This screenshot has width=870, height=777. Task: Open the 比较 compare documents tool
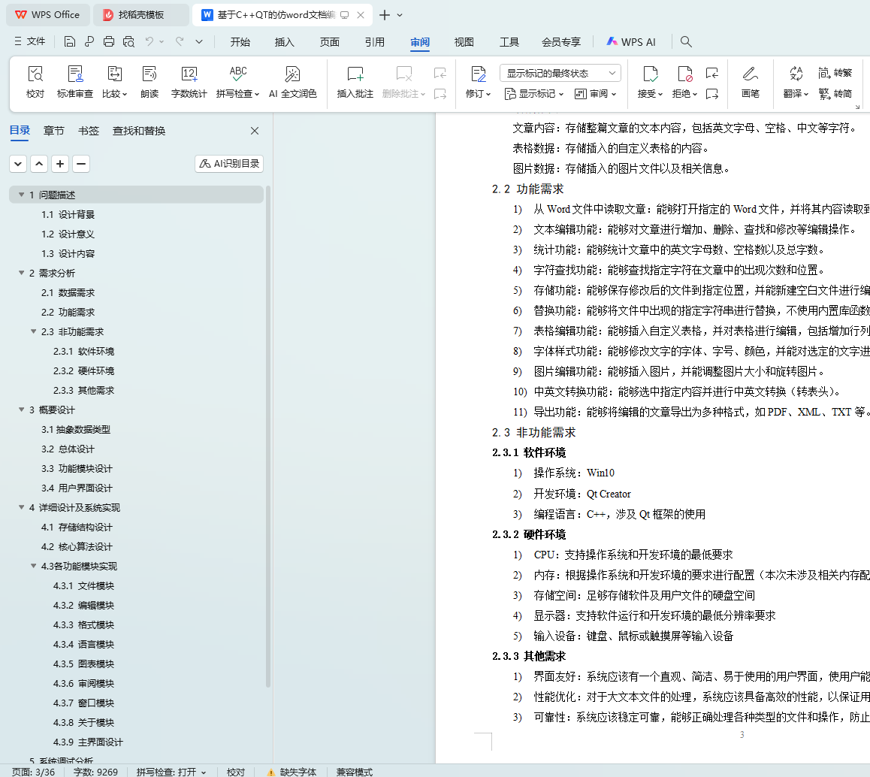pos(114,82)
